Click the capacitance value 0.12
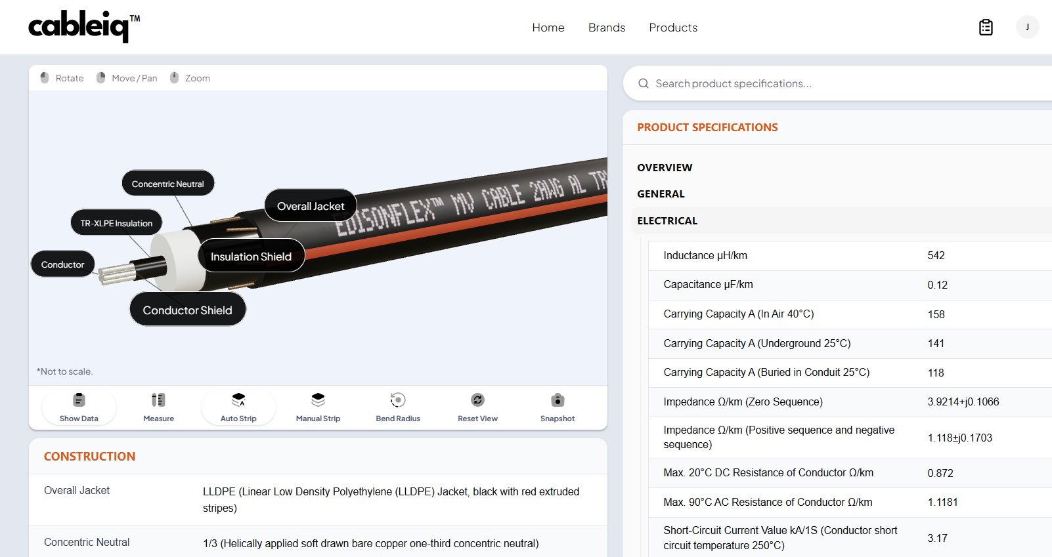The image size is (1052, 557). pos(937,285)
